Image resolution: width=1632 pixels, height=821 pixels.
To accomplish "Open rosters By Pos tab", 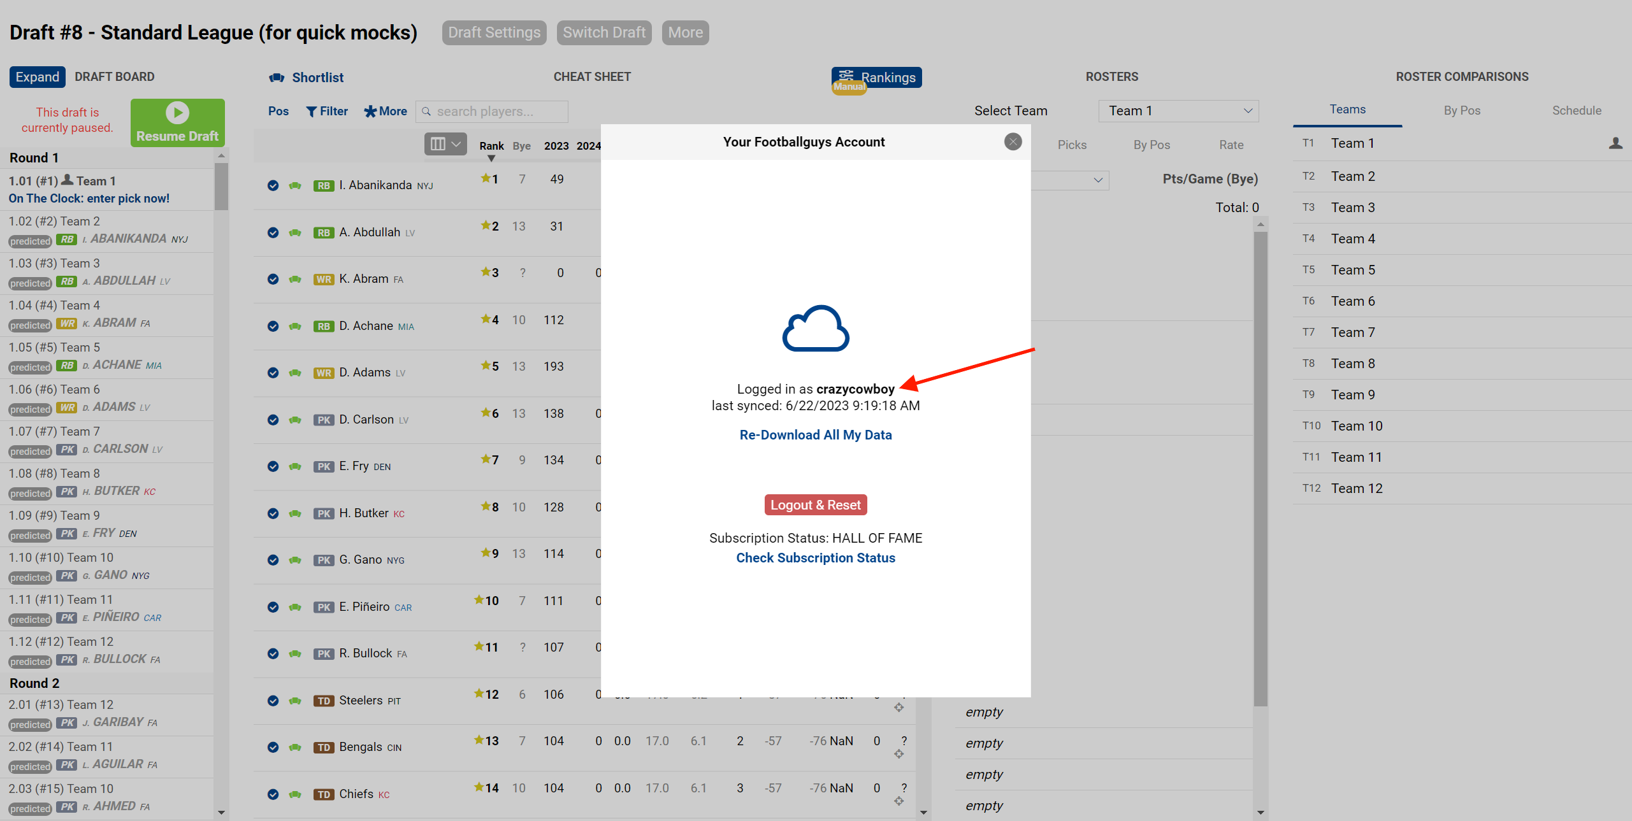I will (x=1152, y=145).
